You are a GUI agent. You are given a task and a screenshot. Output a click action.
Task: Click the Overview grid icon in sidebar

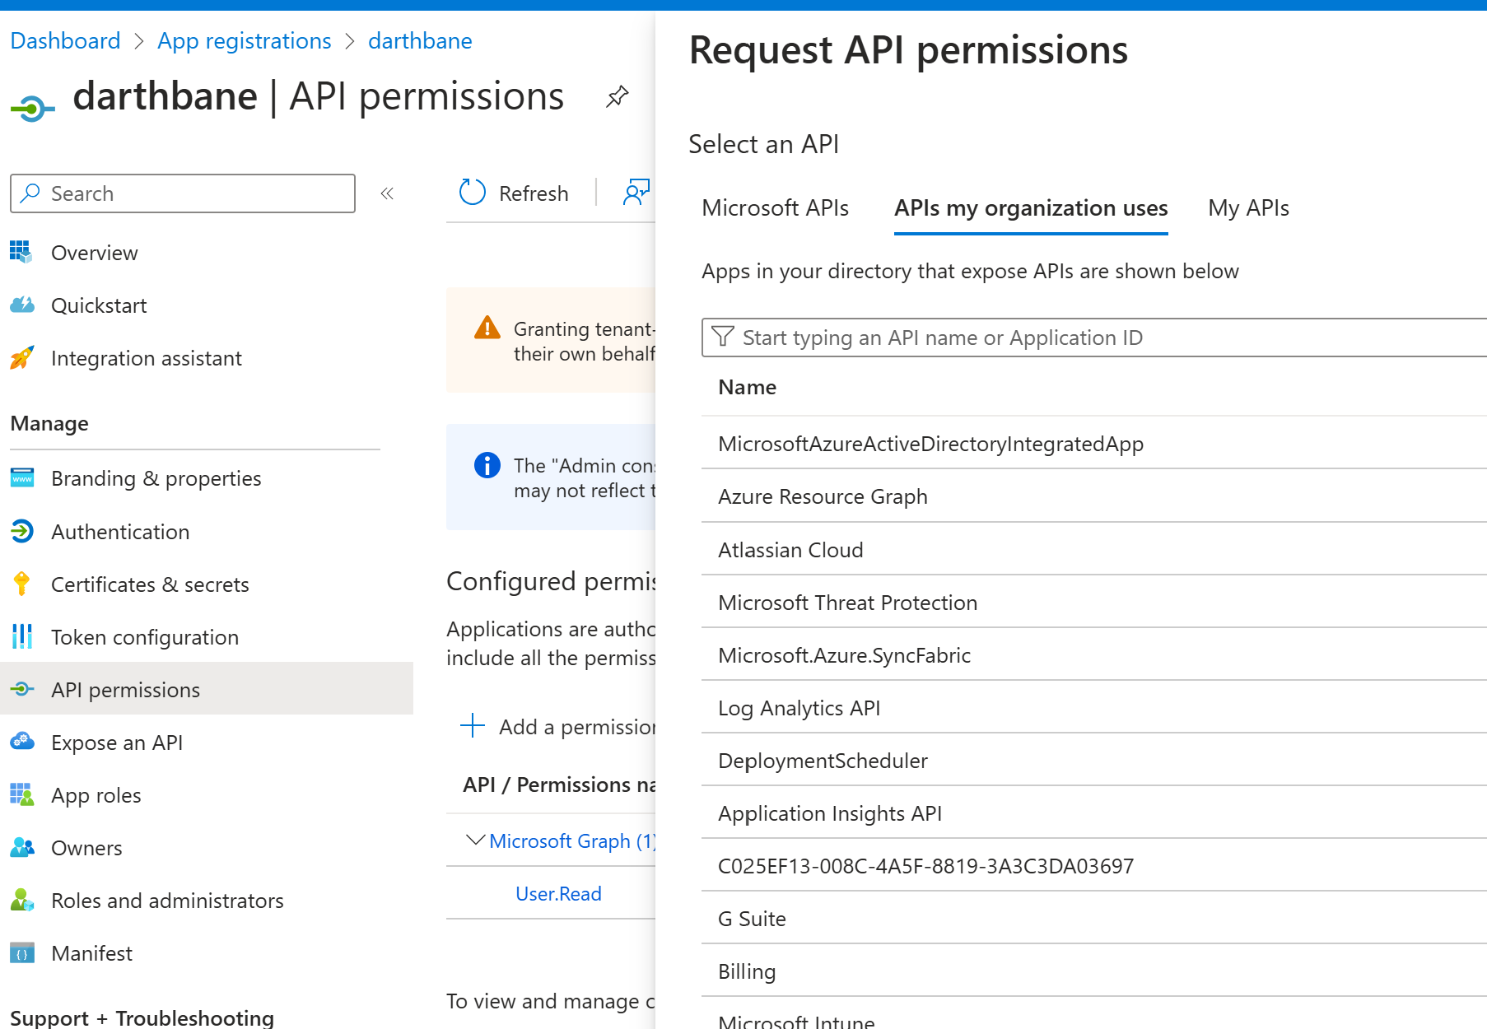(21, 252)
